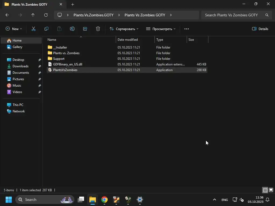This screenshot has height=206, width=275.
Task: Show hidden tray icons chevron
Action: point(215,200)
